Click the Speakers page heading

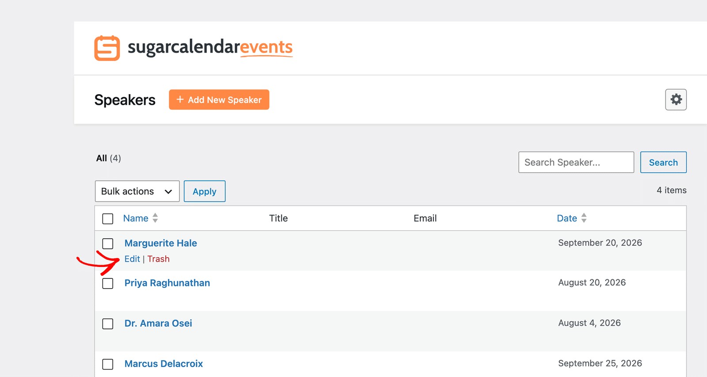(x=125, y=100)
